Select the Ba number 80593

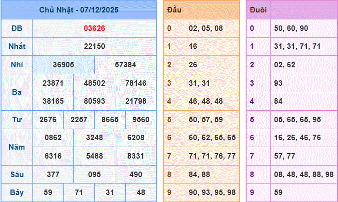pos(94,101)
